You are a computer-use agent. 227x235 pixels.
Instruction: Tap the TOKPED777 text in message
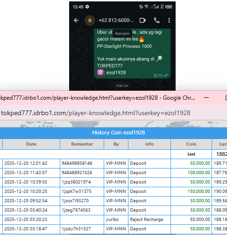tap(110, 66)
